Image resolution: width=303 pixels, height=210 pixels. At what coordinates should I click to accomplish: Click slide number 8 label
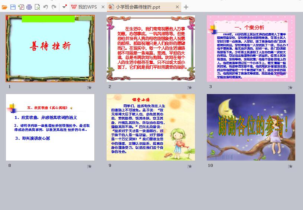pos(10,165)
